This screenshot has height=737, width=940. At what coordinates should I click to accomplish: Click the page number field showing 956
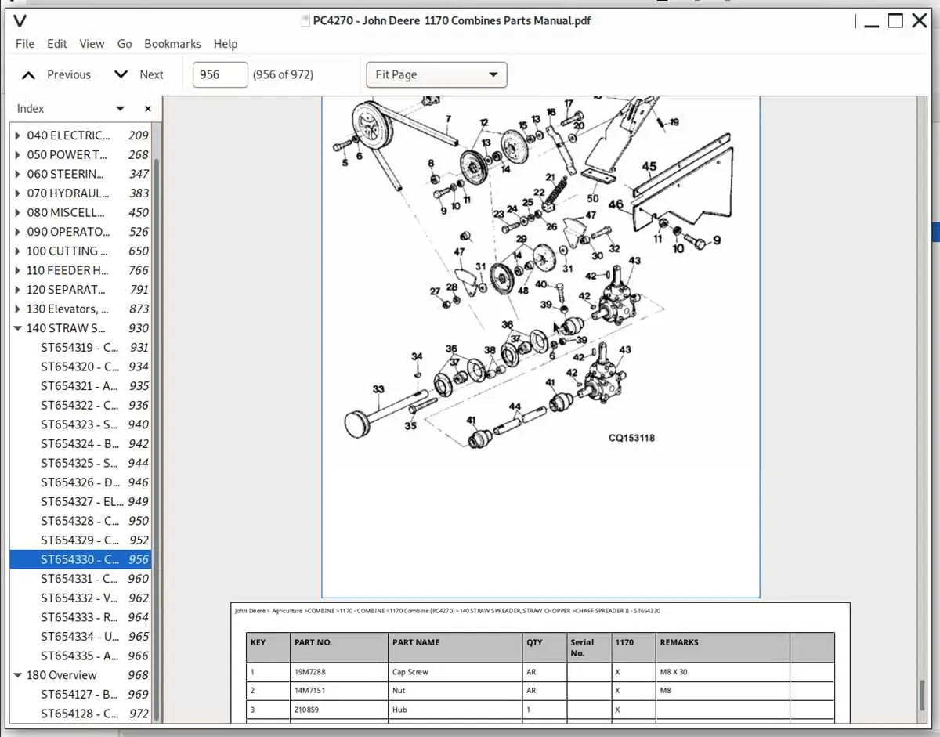click(220, 74)
